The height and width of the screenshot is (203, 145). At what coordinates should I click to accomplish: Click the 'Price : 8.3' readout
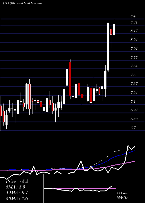point(17,181)
